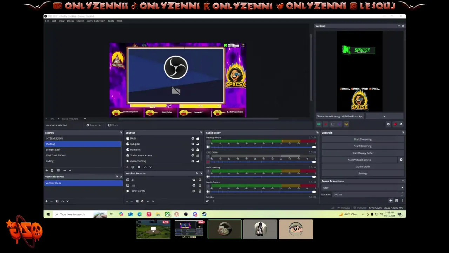The width and height of the screenshot is (449, 253).
Task: Unmute KICK SHOW audio channel
Action: click(208, 162)
